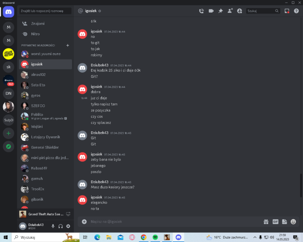Open the emoji picker
The width and height of the screenshot is (303, 242).
click(x=293, y=222)
